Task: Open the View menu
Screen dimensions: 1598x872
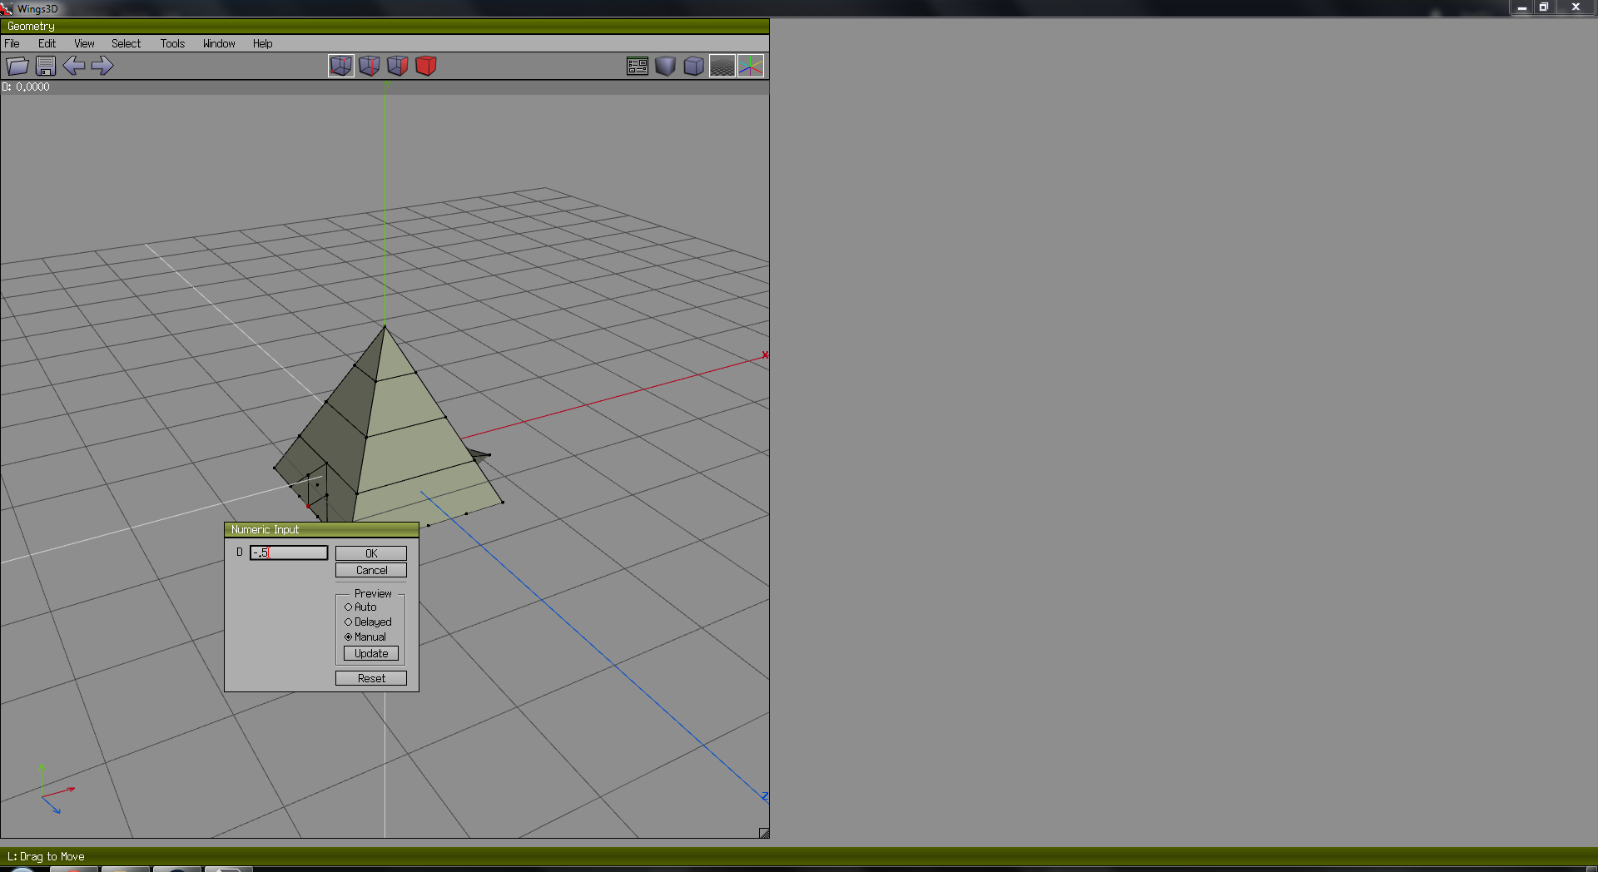Action: pyautogui.click(x=84, y=43)
